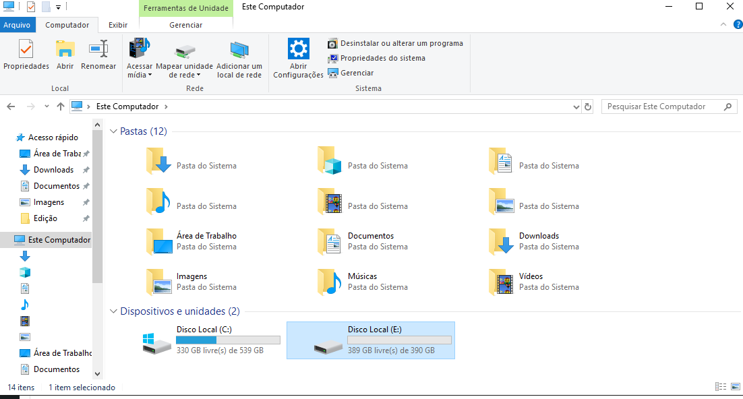Select Imagens in the navigation pane
Screen dimensions: 743x399
[x=49, y=202]
